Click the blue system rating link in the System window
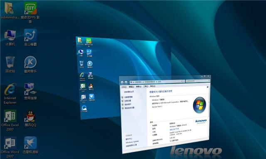This screenshot has height=159, width=266. pos(174,129)
